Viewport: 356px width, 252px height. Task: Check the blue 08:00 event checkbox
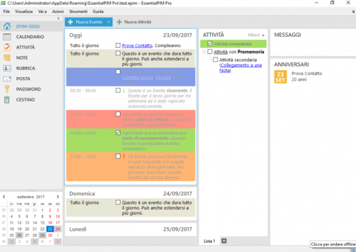click(118, 72)
